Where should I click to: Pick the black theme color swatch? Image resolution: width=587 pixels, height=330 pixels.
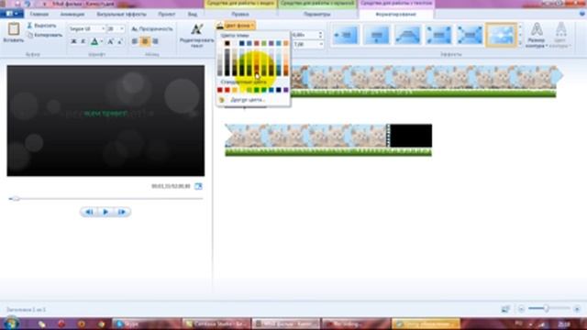pyautogui.click(x=227, y=43)
